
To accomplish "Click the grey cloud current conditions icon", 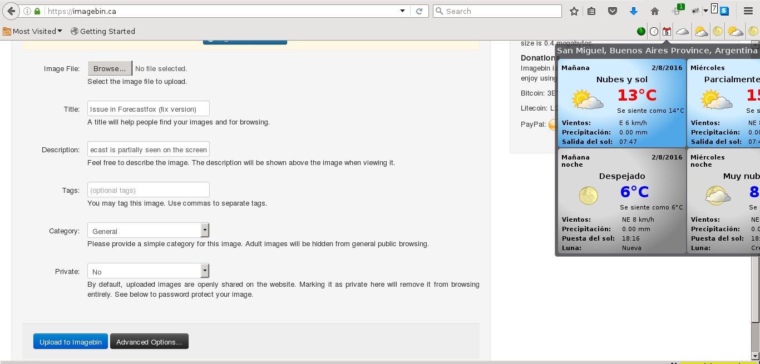I will (x=682, y=32).
